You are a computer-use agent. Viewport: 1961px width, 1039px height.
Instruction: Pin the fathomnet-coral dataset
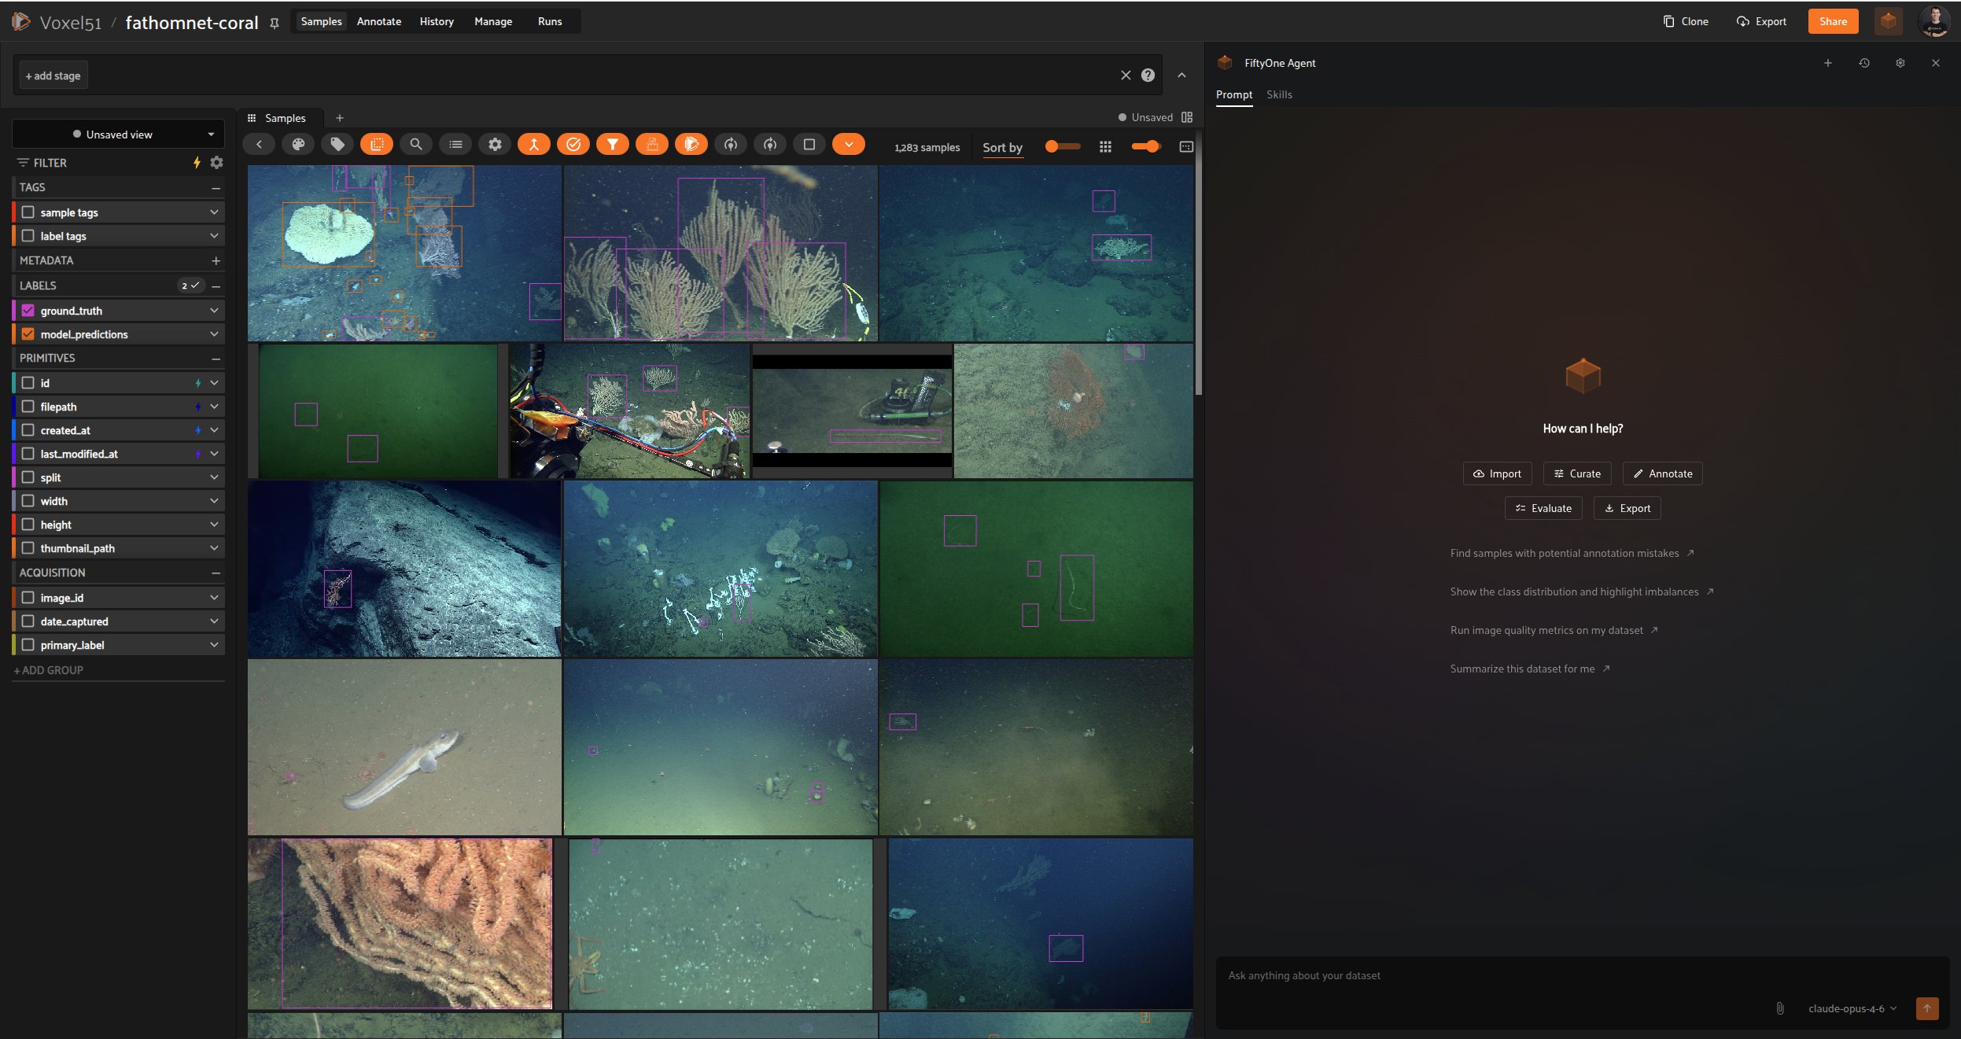pos(275,23)
